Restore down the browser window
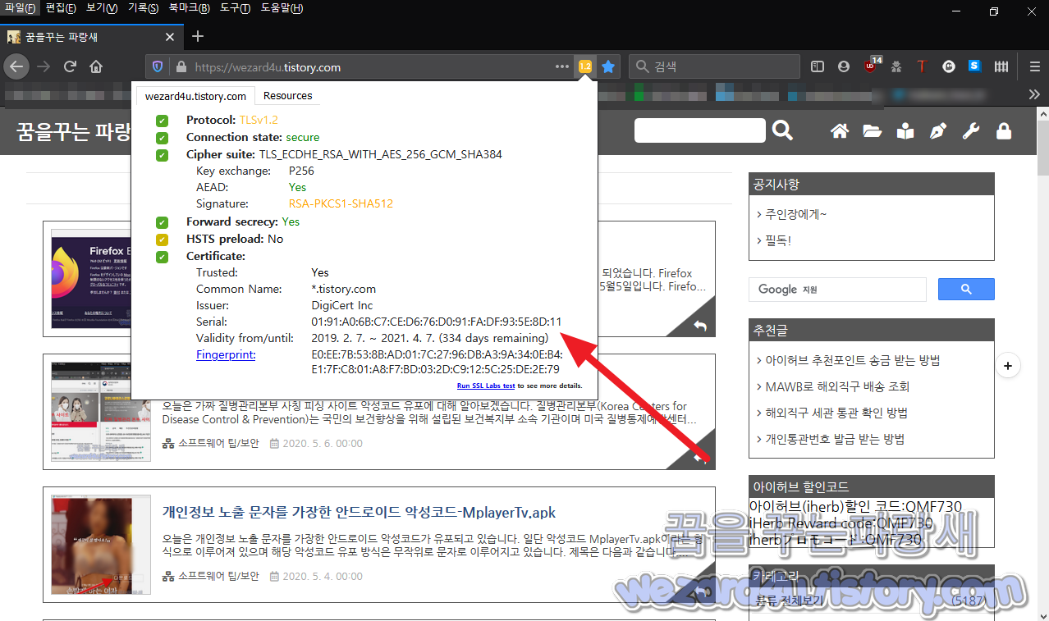The image size is (1049, 621). pos(994,11)
